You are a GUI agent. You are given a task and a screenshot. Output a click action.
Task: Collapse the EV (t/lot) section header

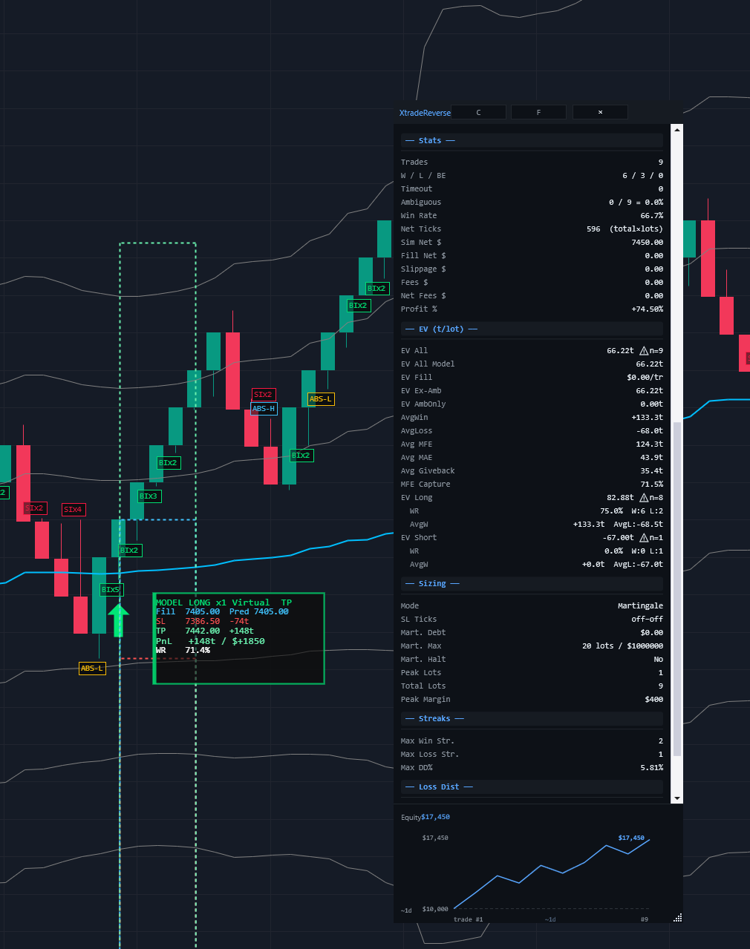532,329
